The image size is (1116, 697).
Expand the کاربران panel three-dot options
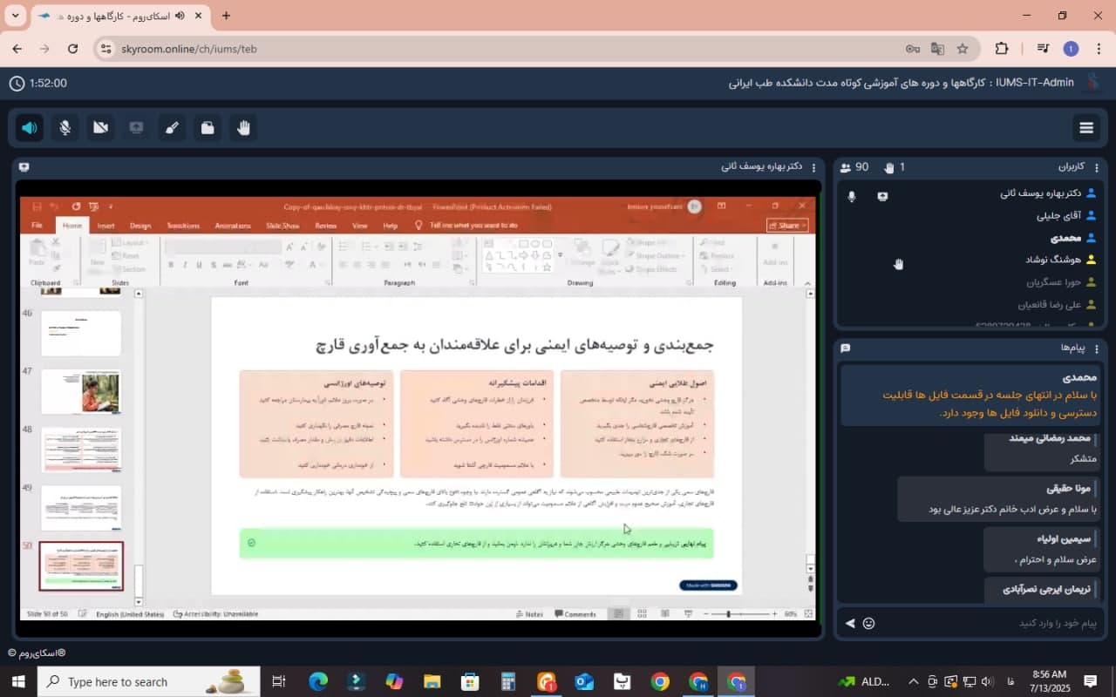pos(1097,167)
